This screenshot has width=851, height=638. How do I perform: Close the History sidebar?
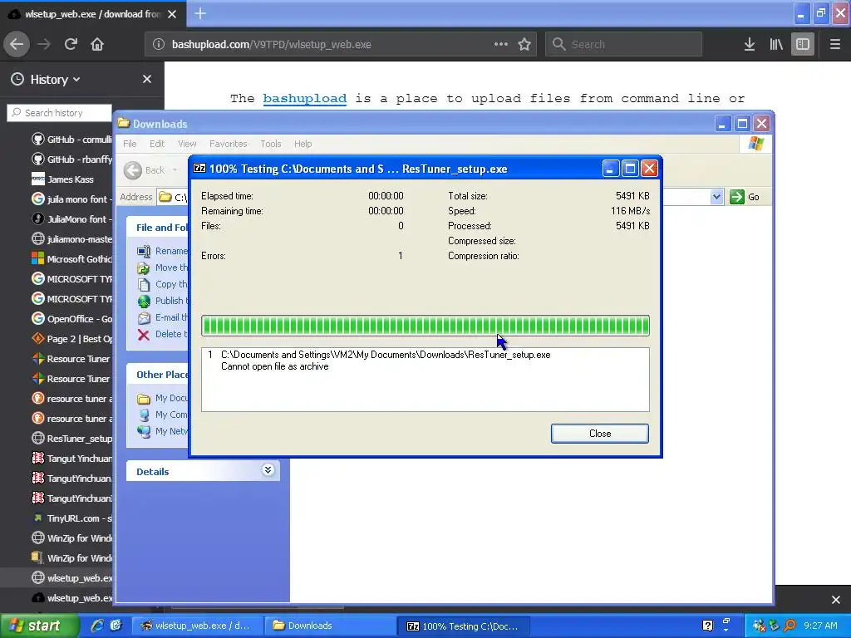(x=147, y=79)
